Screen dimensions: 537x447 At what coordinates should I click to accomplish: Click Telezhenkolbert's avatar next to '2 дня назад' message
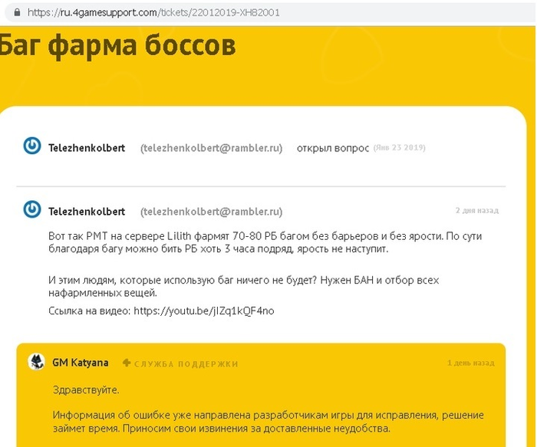tap(32, 209)
